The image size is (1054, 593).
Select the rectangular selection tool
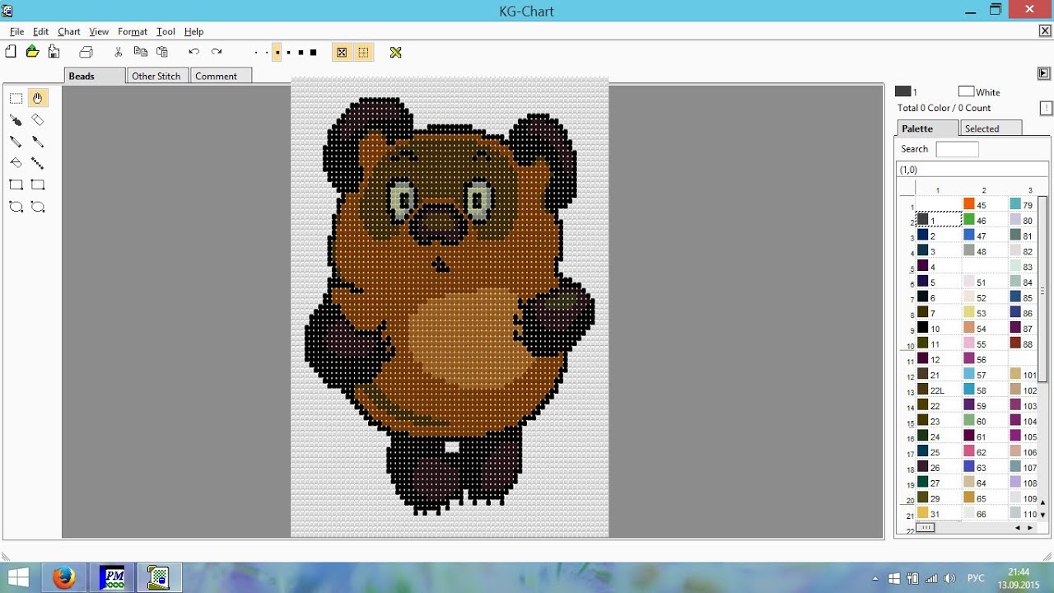16,98
